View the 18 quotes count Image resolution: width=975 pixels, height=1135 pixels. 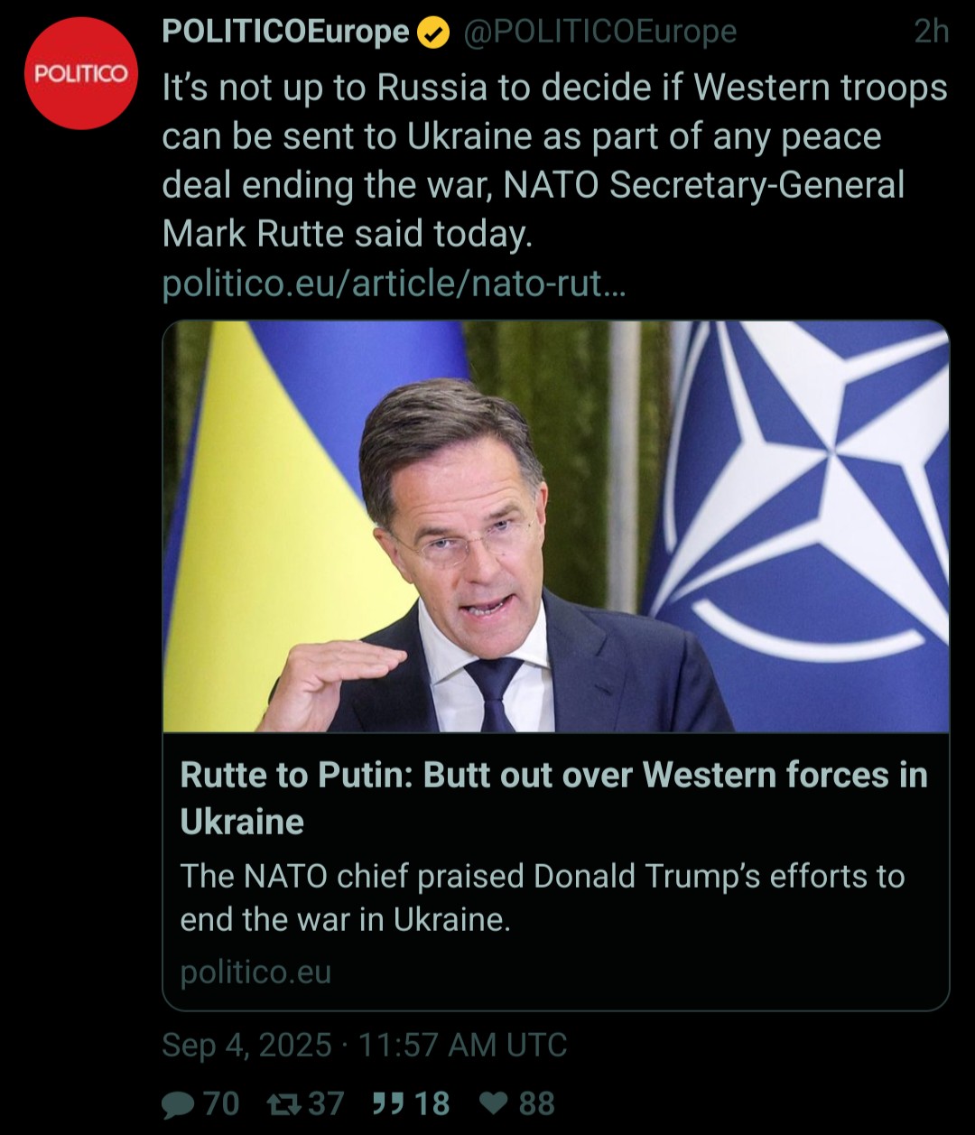coord(432,1103)
